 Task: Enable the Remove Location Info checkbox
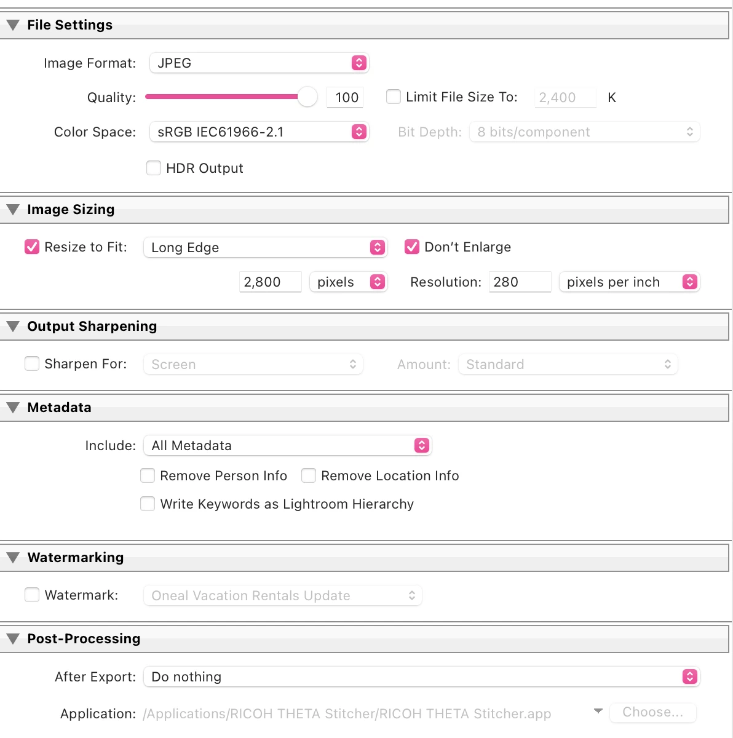(x=309, y=475)
